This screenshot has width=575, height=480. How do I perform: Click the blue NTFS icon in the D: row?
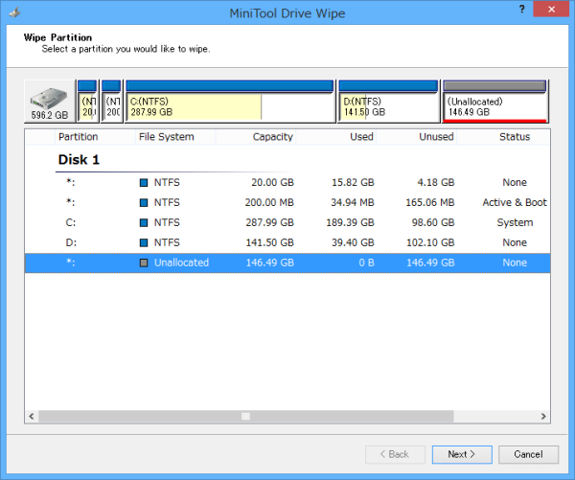[x=144, y=242]
